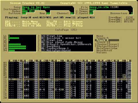Click the FreeEMS value 14752K
This screenshot has width=138, height=103.
pyautogui.click(x=129, y=19)
